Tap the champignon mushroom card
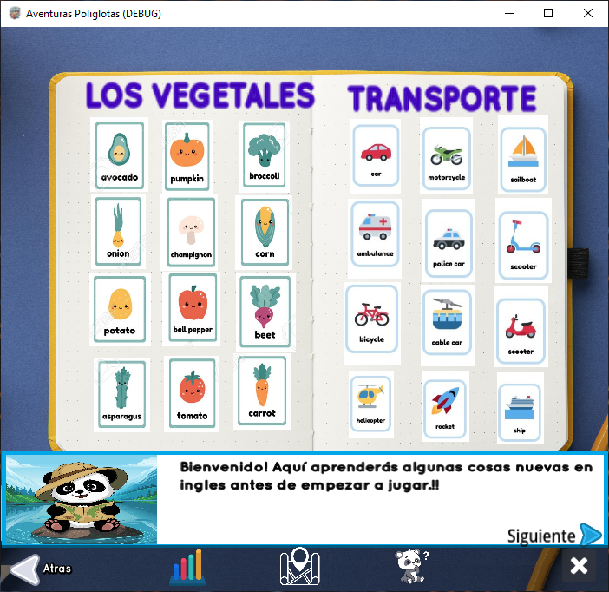Screen dimensions: 609x592 click(x=190, y=233)
